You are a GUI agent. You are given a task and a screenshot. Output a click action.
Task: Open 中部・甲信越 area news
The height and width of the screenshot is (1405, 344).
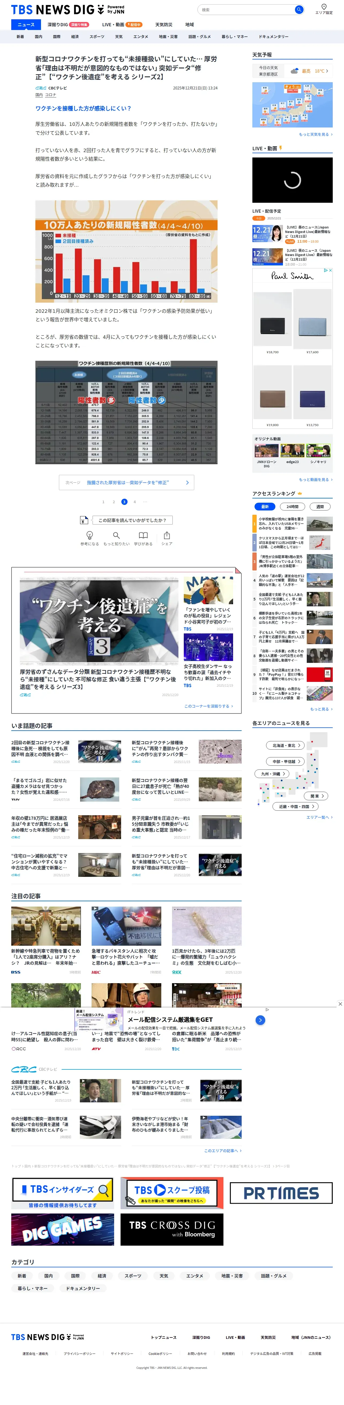(x=286, y=761)
